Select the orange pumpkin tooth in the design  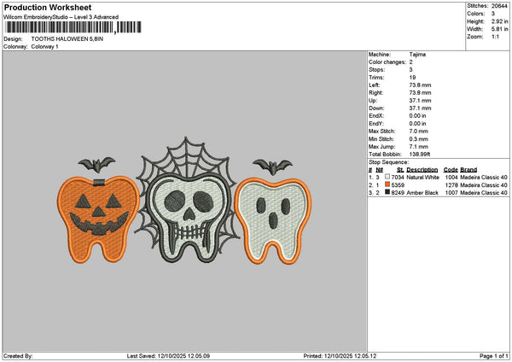98,219
